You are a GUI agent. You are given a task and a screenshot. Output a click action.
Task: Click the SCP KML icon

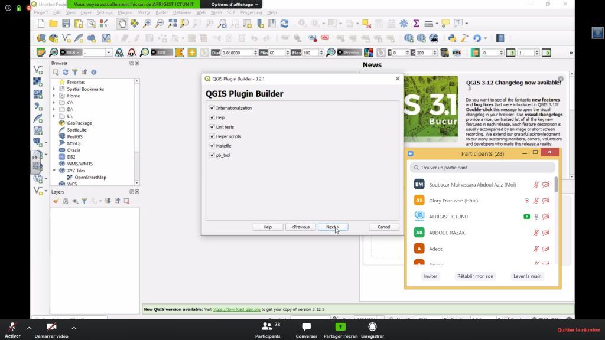tap(457, 53)
